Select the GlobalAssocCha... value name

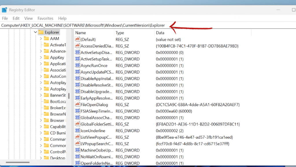pyautogui.click(x=96, y=118)
